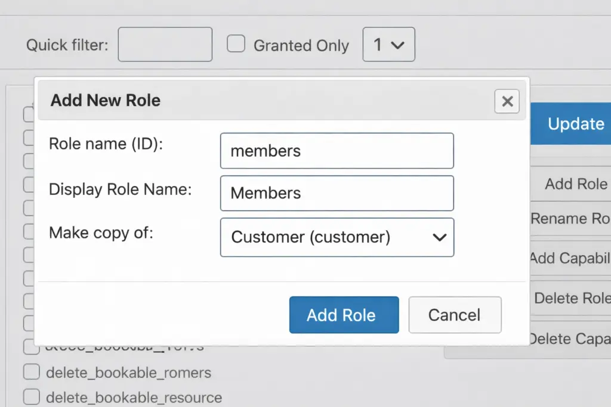
Task: Open the Make copy of dropdown
Action: (x=337, y=237)
